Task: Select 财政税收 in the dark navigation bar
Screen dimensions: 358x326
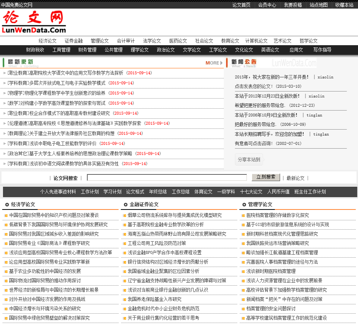Action: point(35,50)
